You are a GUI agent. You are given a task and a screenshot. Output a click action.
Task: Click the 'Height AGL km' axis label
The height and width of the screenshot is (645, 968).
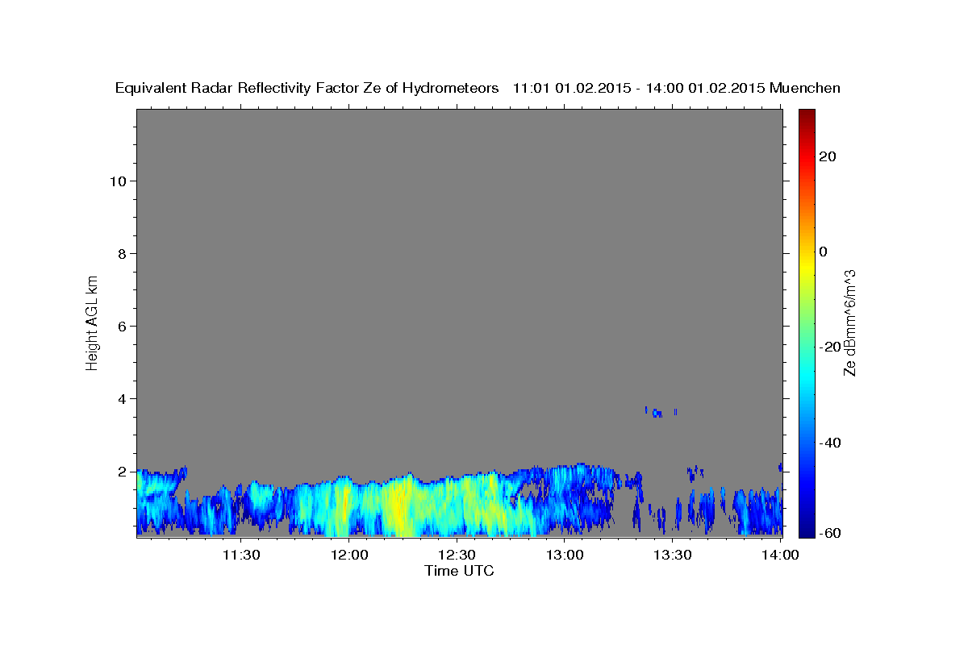92,322
